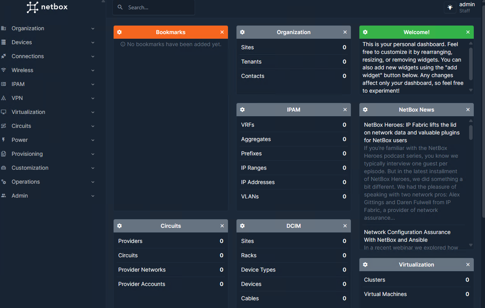
Task: Open IPAM widget settings gear
Action: coord(242,110)
